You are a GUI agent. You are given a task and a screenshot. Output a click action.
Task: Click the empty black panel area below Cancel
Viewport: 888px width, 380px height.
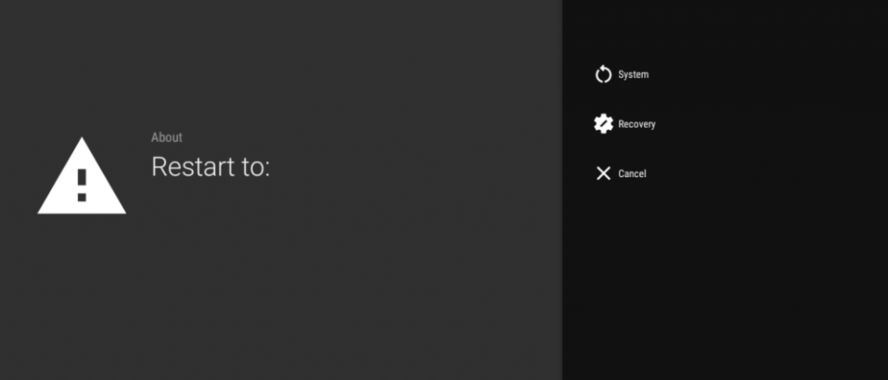pos(725,283)
